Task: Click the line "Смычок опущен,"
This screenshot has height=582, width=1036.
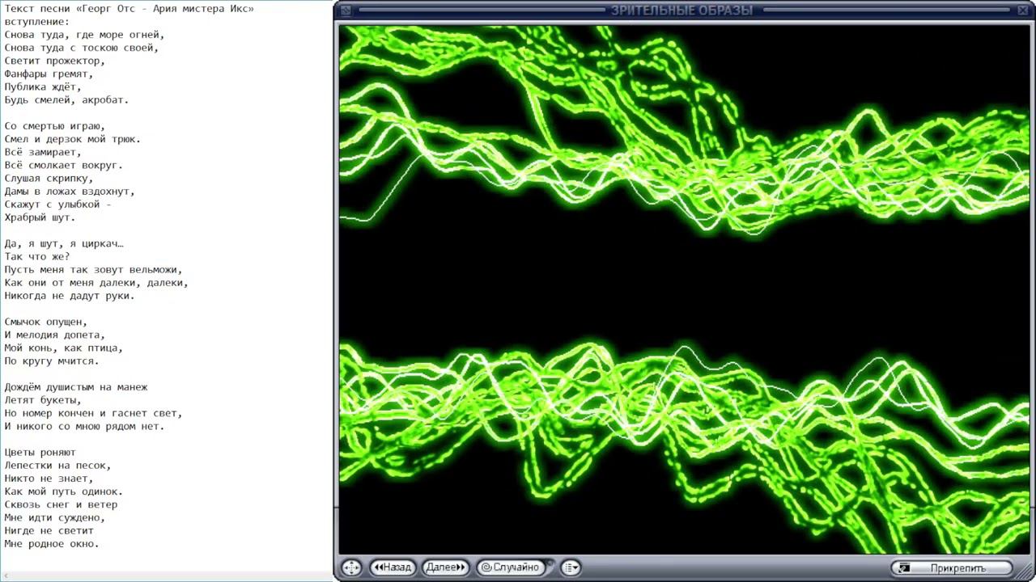Action: point(46,322)
